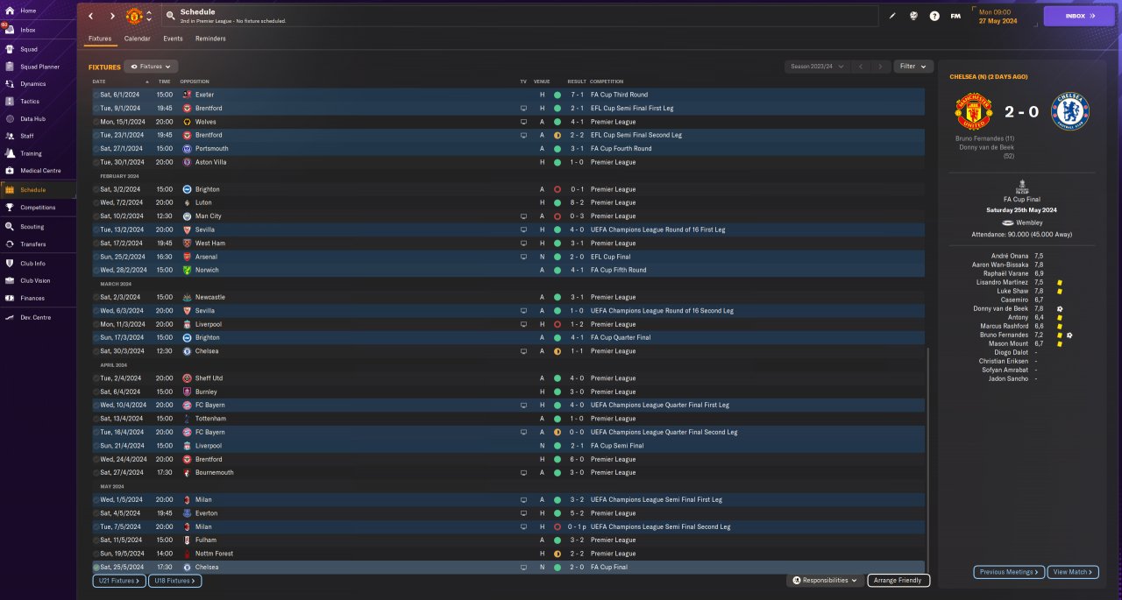Go to the Home screen from sidebar
1122x600 pixels.
28,11
